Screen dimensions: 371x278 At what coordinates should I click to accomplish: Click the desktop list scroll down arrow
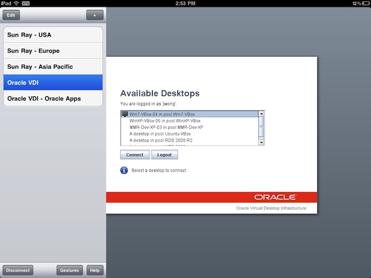[261, 142]
